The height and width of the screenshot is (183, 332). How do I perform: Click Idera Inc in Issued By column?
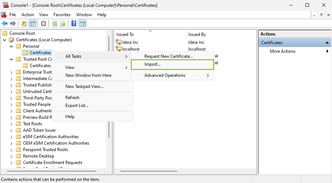(x=196, y=42)
